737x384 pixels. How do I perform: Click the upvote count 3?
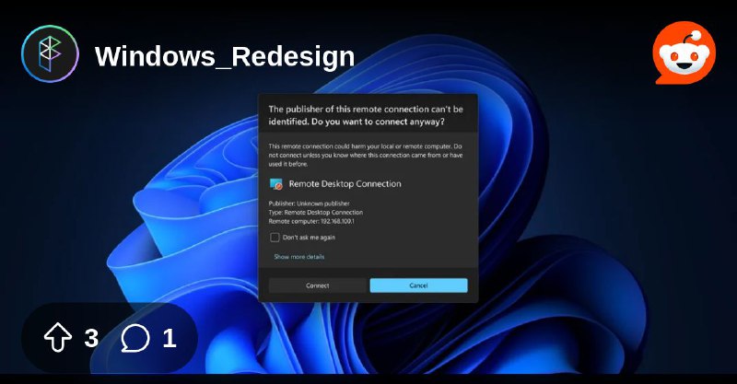pos(91,338)
